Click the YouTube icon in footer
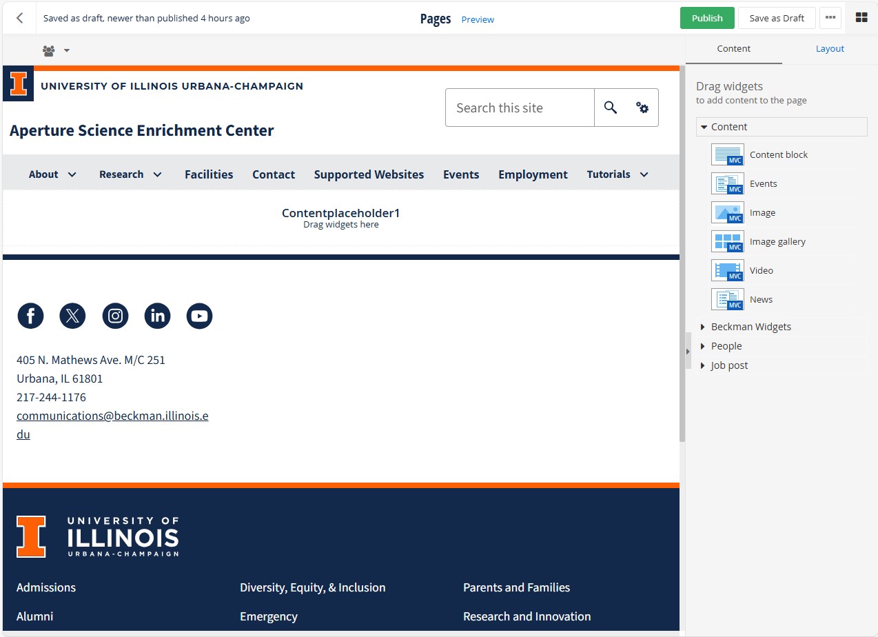878x637 pixels. pyautogui.click(x=199, y=316)
